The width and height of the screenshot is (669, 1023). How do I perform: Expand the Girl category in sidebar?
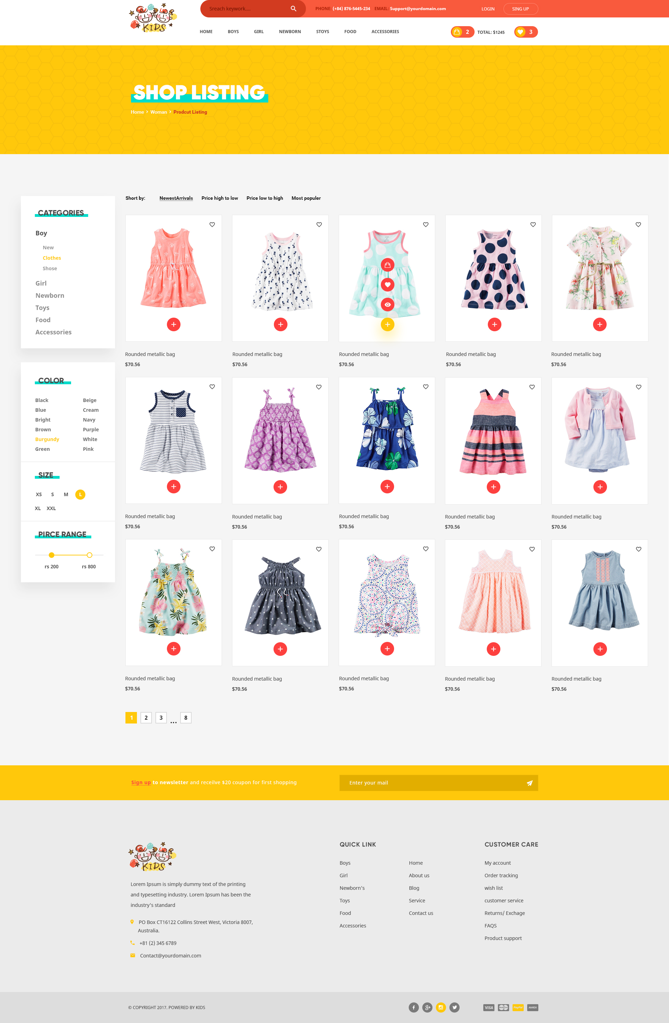41,283
